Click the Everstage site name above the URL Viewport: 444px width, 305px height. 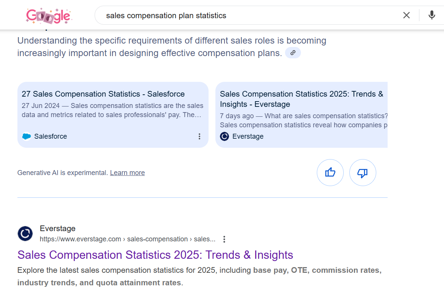[58, 228]
